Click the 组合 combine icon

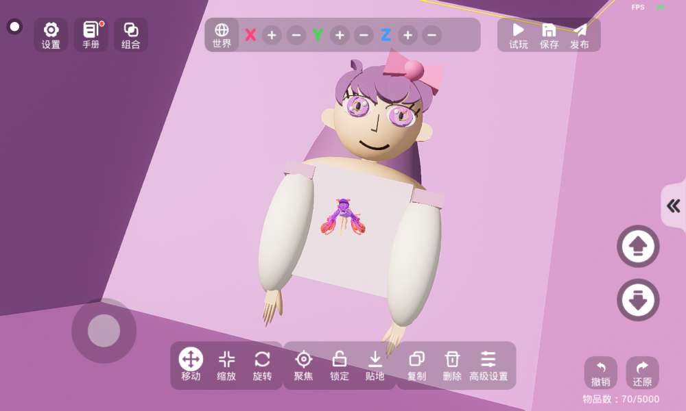tap(130, 34)
